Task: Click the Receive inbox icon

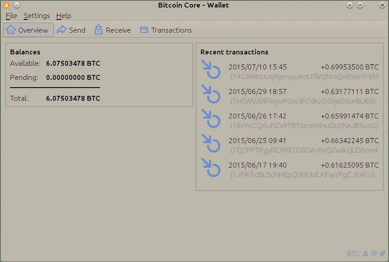Action: (x=99, y=29)
